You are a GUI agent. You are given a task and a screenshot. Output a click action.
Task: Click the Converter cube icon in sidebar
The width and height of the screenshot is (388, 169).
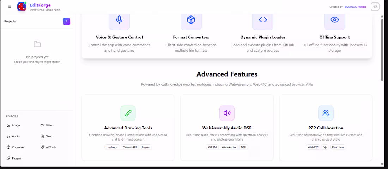(8, 147)
